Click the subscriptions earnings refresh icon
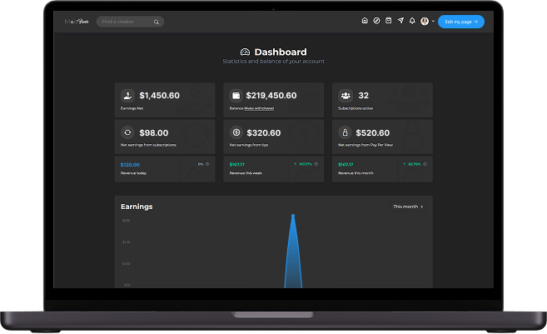547x334 pixels. point(127,132)
